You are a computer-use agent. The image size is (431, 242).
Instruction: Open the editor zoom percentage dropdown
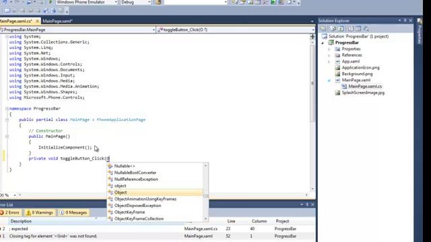tap(15, 195)
